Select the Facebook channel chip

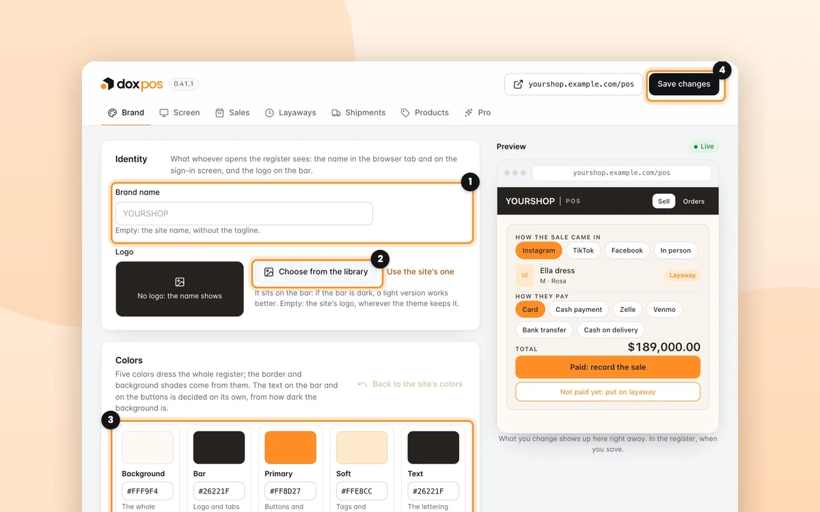pyautogui.click(x=627, y=251)
